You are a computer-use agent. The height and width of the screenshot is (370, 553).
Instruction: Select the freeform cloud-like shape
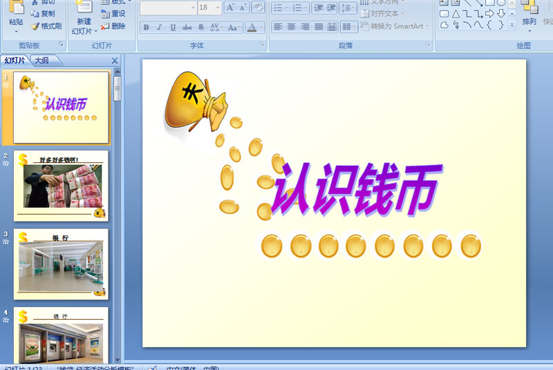coord(444,25)
